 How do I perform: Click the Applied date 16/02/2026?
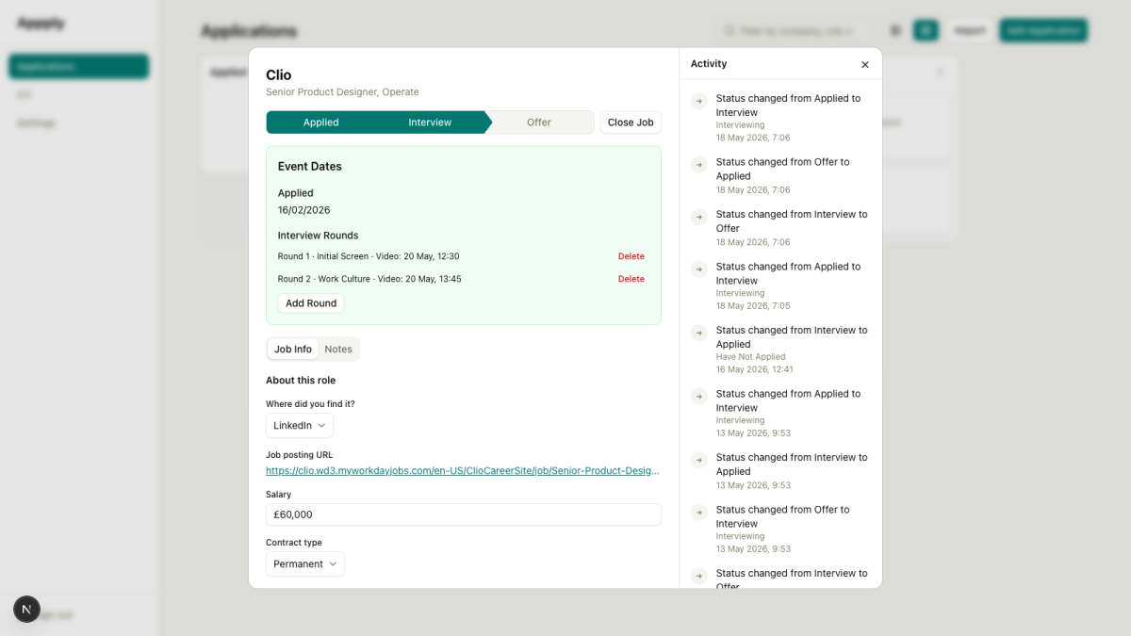(x=304, y=210)
